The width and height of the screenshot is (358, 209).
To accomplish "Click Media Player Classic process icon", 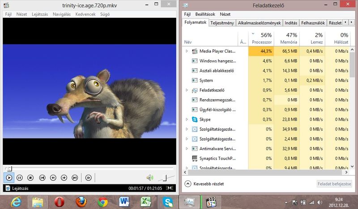I will (x=195, y=51).
